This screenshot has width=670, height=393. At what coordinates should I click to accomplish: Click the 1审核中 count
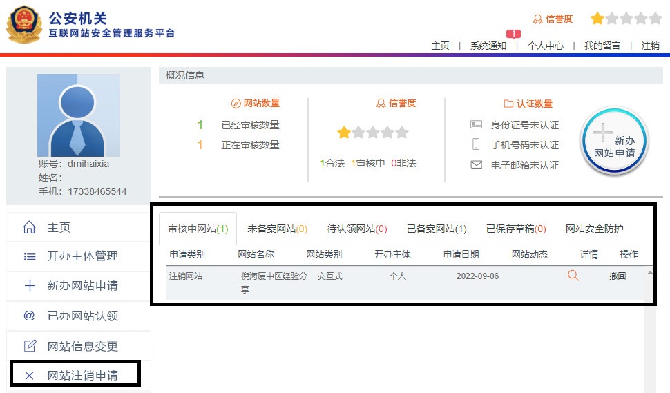click(x=368, y=163)
